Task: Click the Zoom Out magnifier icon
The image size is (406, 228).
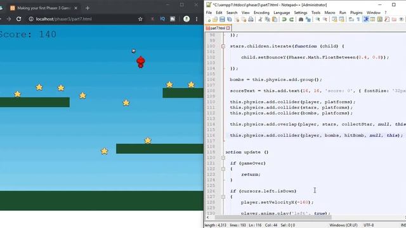Action: click(325, 20)
